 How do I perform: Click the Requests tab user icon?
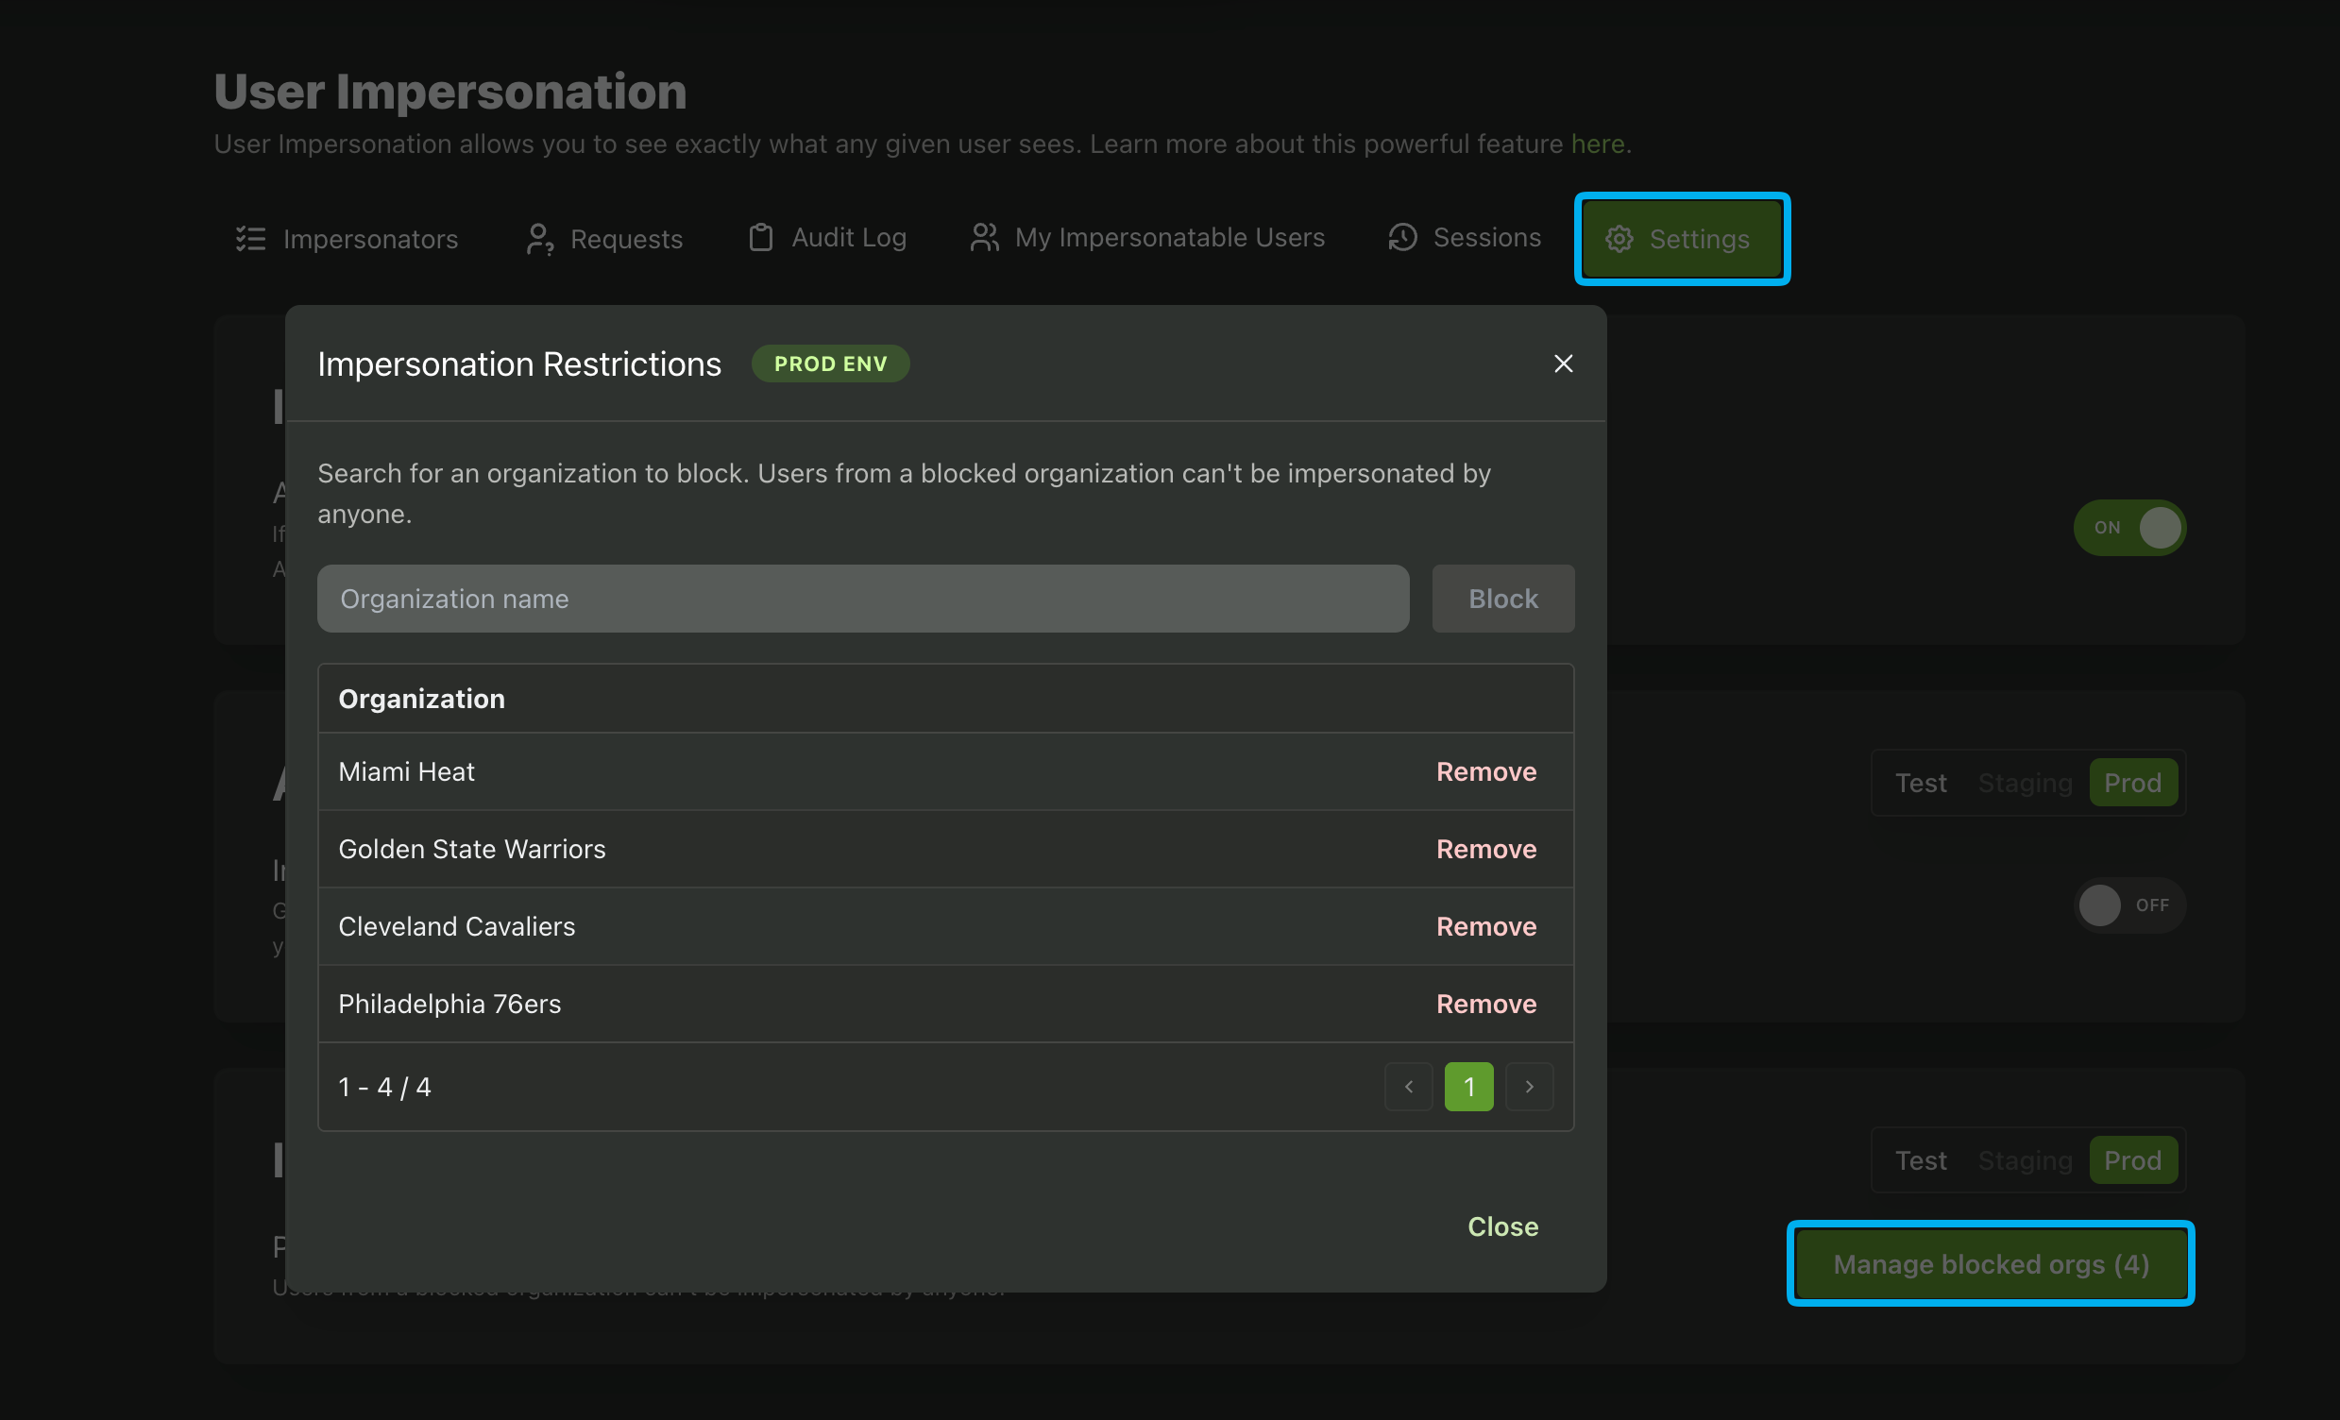pos(539,238)
